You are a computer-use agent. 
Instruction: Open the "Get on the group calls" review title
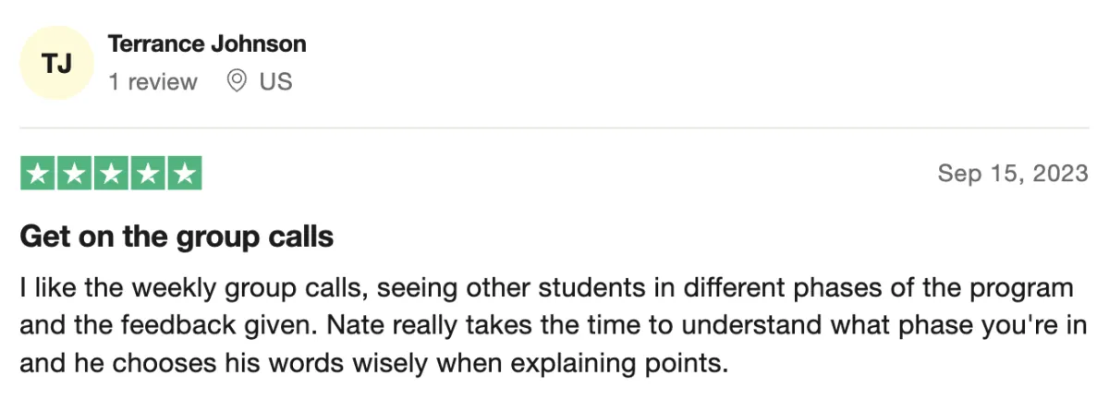tap(177, 237)
